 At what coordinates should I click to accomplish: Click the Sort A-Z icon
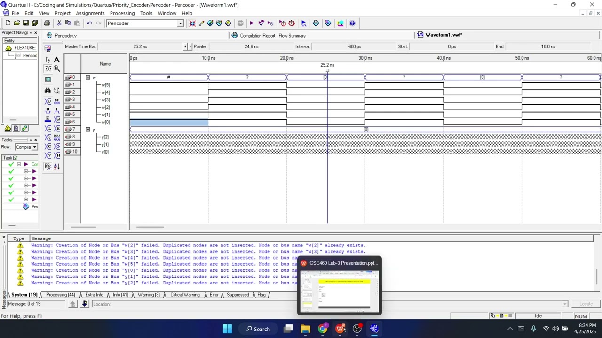[x=56, y=166]
